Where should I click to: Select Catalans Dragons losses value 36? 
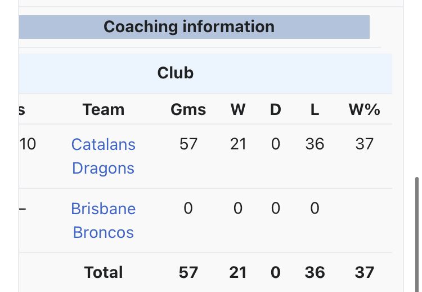coord(315,144)
